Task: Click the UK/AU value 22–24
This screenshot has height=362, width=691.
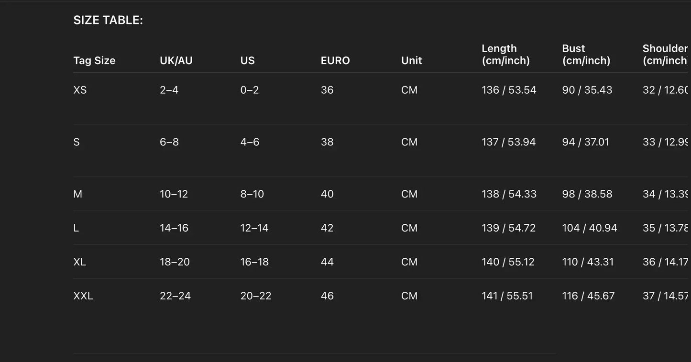Action: (175, 296)
